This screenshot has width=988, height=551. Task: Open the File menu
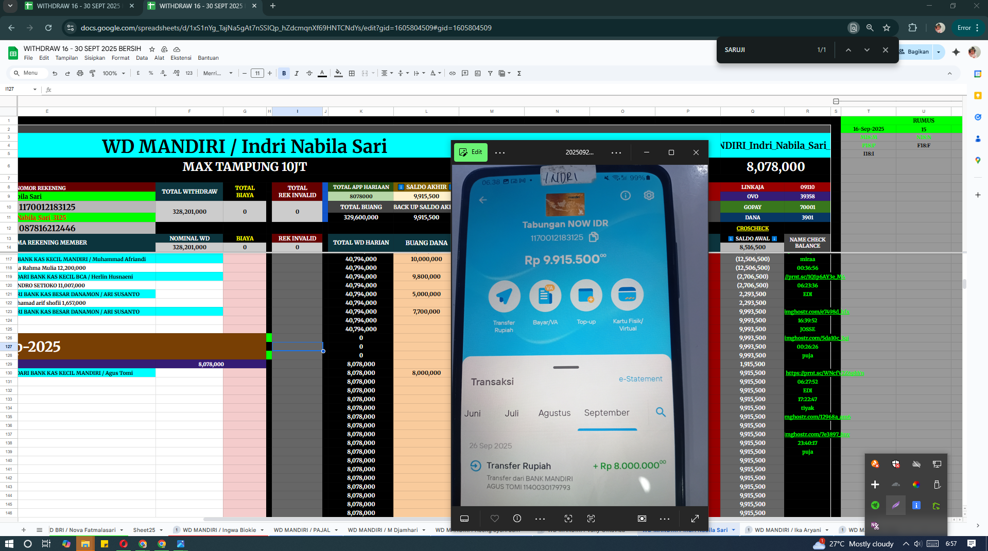point(28,58)
